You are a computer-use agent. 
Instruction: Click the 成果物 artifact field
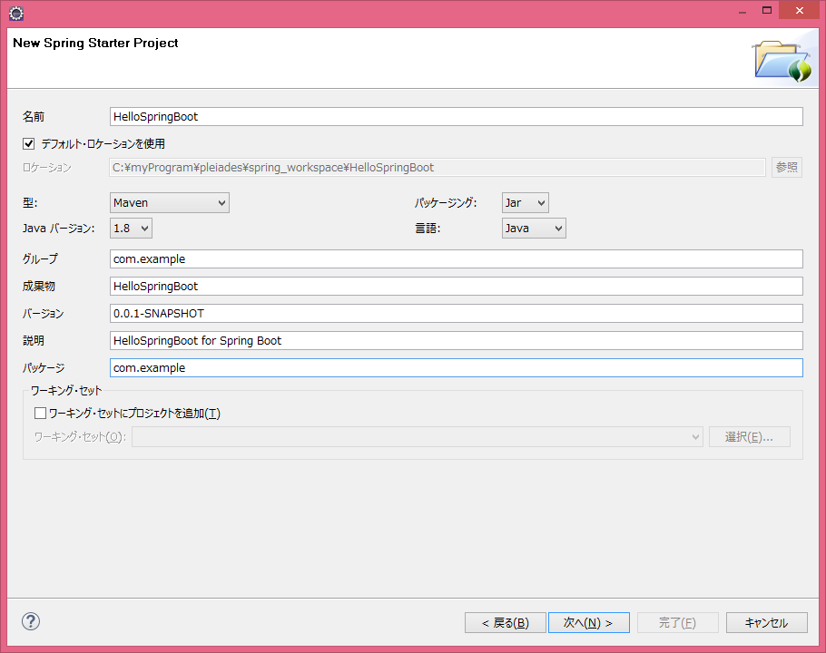point(457,287)
